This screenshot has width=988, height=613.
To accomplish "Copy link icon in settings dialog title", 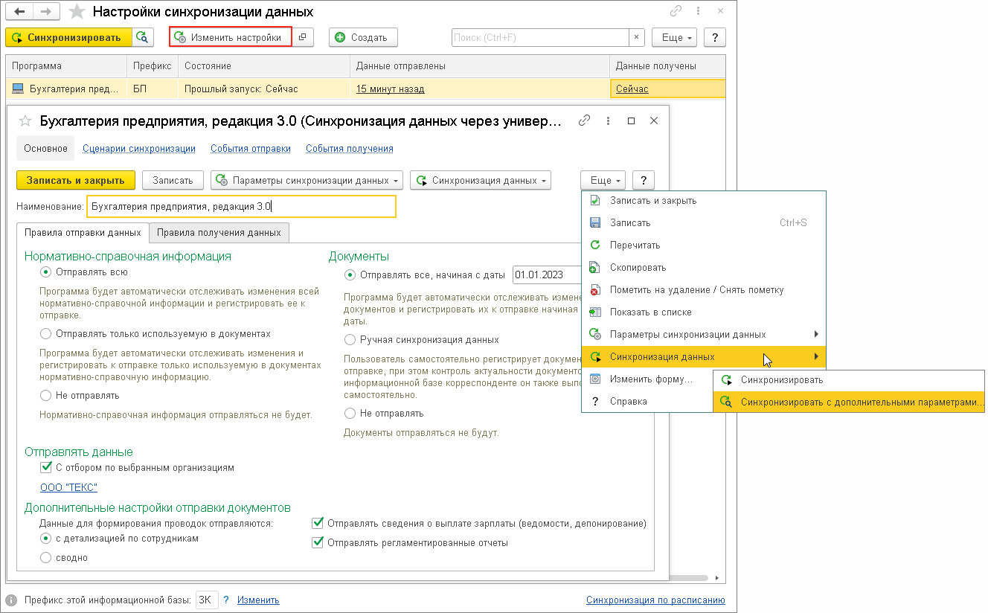I will (585, 120).
